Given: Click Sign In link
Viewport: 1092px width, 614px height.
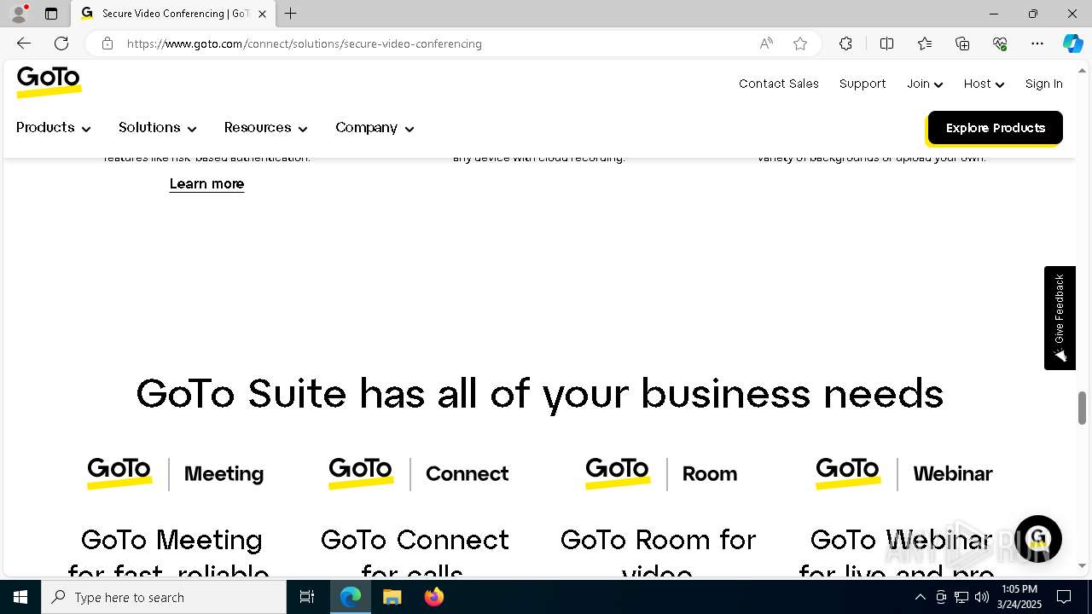Looking at the screenshot, I should click(1044, 84).
